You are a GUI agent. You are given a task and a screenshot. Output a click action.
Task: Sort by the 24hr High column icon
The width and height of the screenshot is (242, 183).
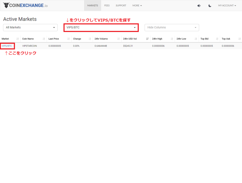[x=172, y=39]
